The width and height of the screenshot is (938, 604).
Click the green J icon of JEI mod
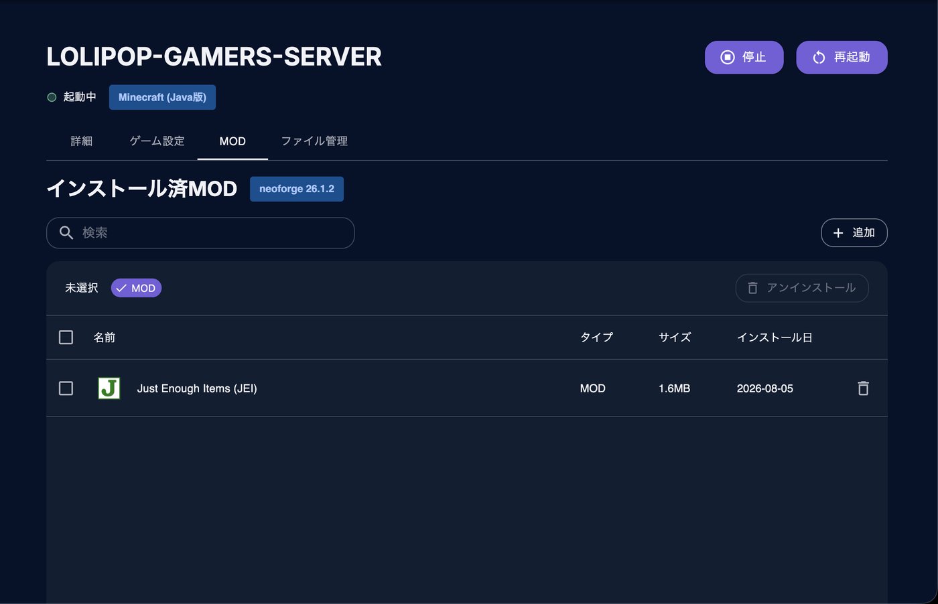[109, 388]
